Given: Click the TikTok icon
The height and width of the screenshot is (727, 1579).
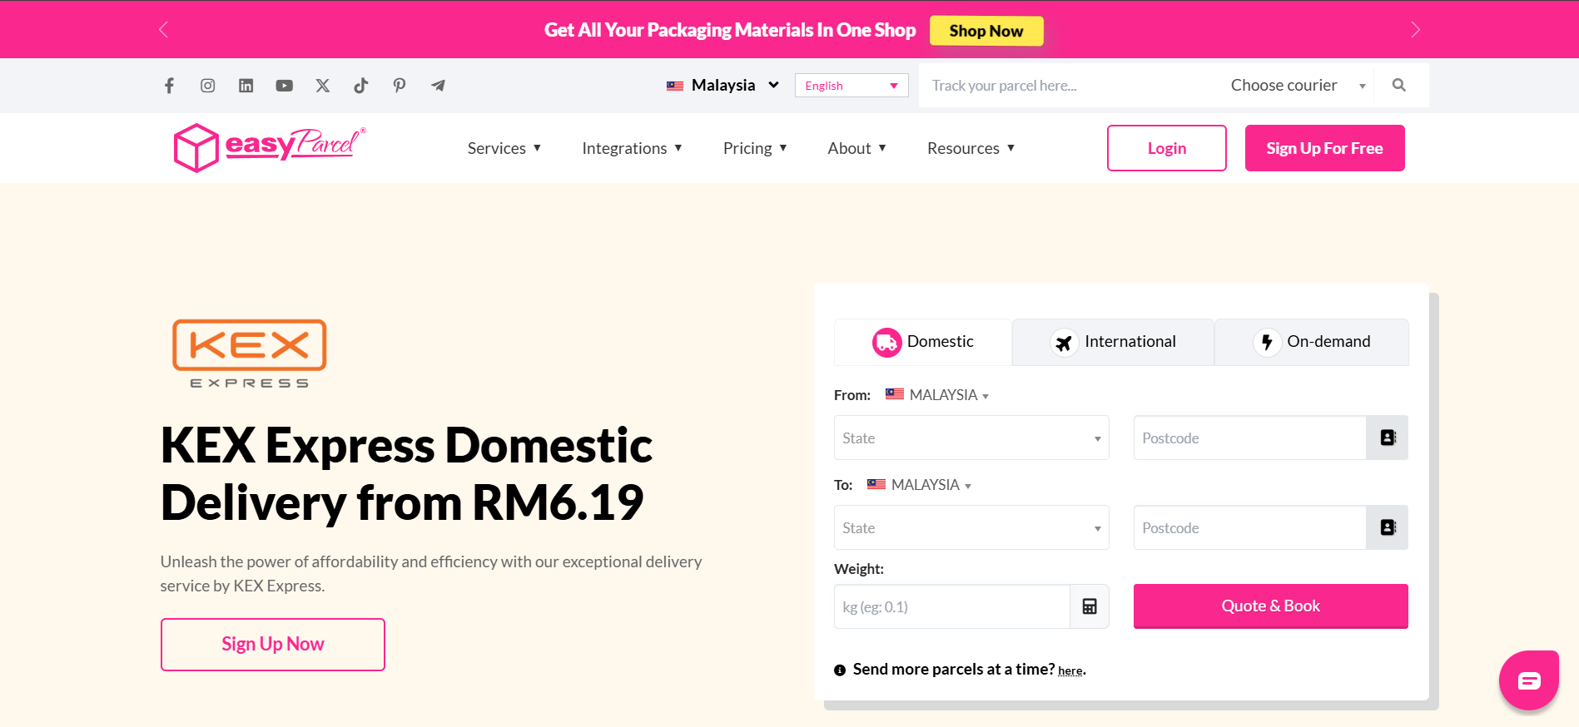Looking at the screenshot, I should pyautogui.click(x=360, y=86).
